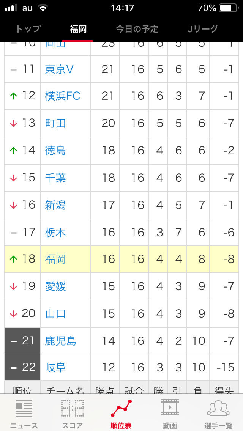This screenshot has height=431, width=243.
Task: Switch to the トップ tab
Action: pos(28,29)
